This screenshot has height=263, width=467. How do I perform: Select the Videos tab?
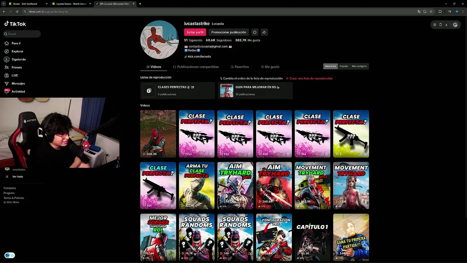(x=154, y=67)
